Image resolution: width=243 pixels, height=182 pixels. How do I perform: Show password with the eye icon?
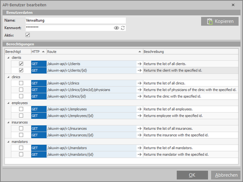coord(116,28)
